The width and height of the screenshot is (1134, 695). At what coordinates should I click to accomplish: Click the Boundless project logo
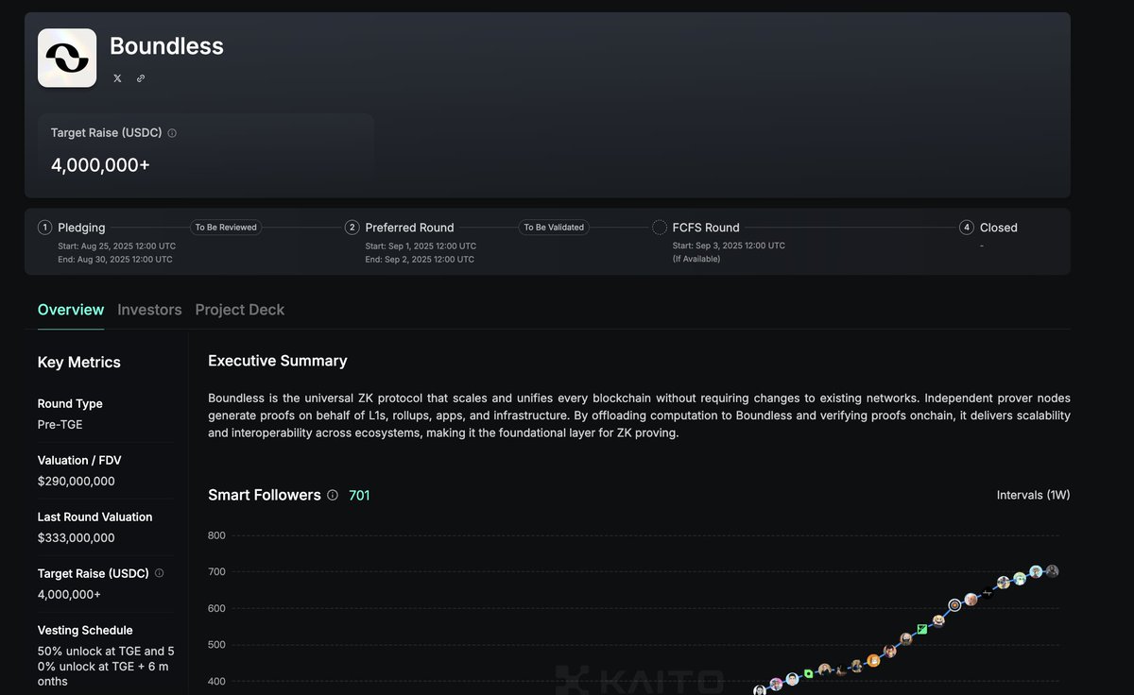pyautogui.click(x=67, y=58)
